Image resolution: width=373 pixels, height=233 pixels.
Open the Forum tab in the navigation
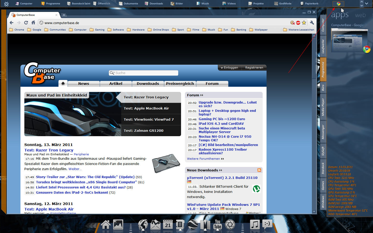tap(212, 84)
